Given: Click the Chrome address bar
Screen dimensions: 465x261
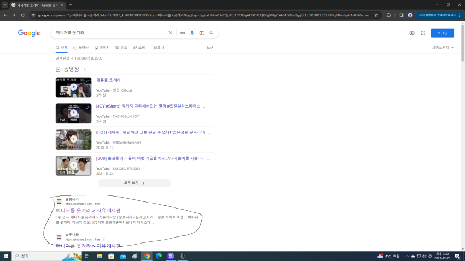Looking at the screenshot, I should pos(204,15).
